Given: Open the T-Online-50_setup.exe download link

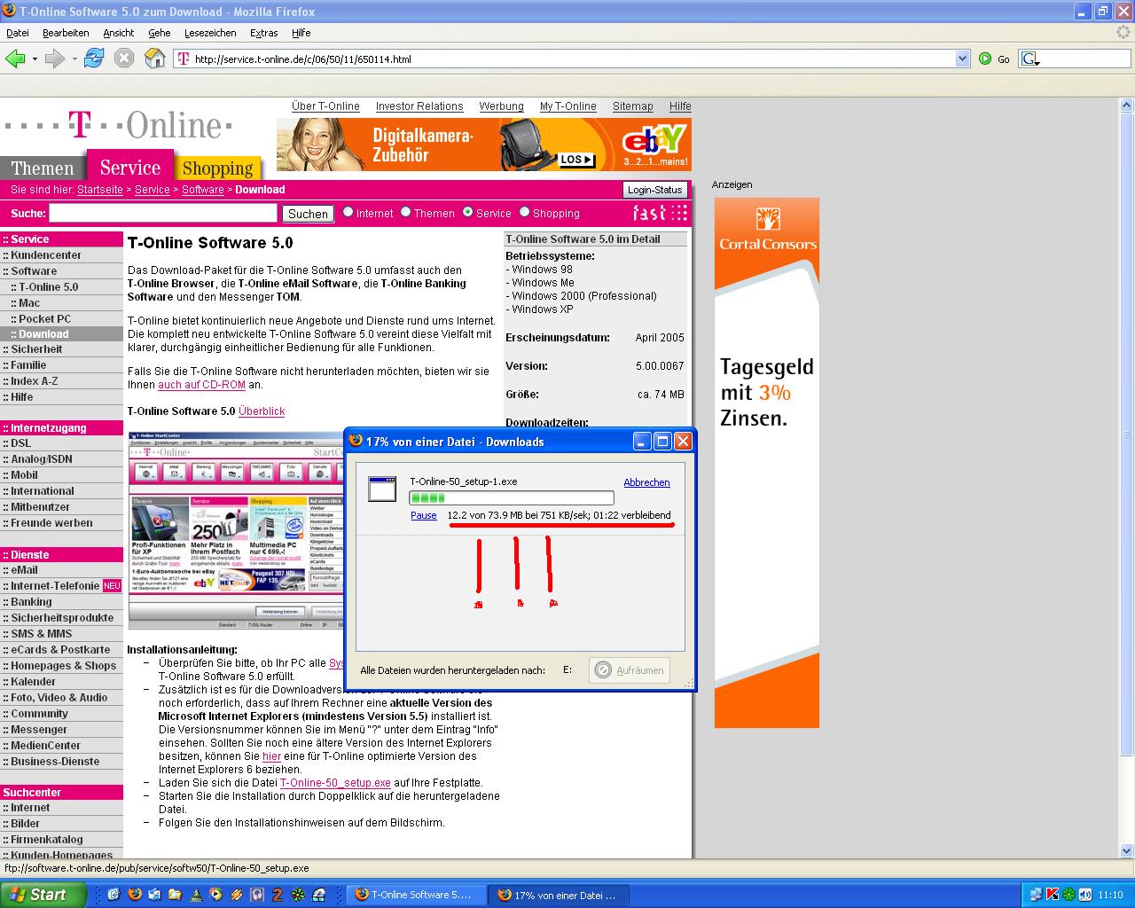Looking at the screenshot, I should click(335, 783).
